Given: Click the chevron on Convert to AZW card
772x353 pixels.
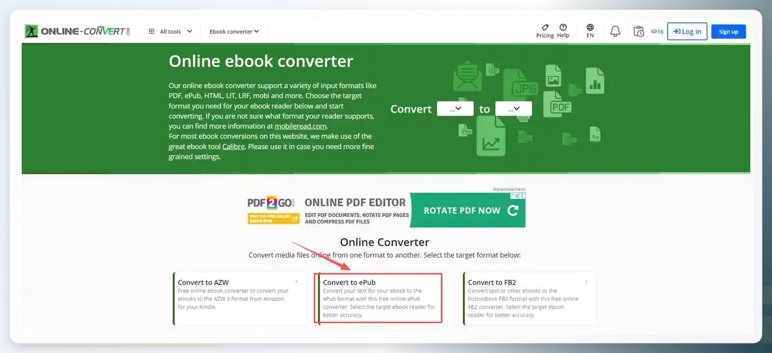Looking at the screenshot, I should tap(296, 282).
